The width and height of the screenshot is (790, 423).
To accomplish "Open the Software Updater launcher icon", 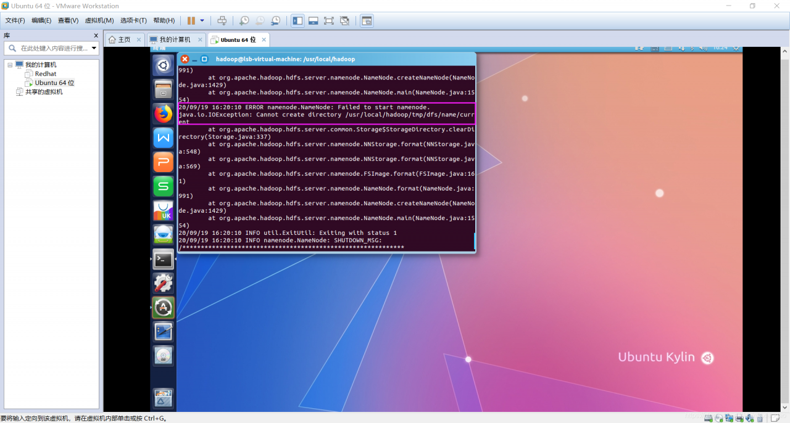I will (164, 307).
